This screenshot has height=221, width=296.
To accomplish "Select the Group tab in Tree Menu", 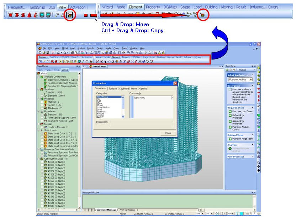I will (x=57, y=70).
